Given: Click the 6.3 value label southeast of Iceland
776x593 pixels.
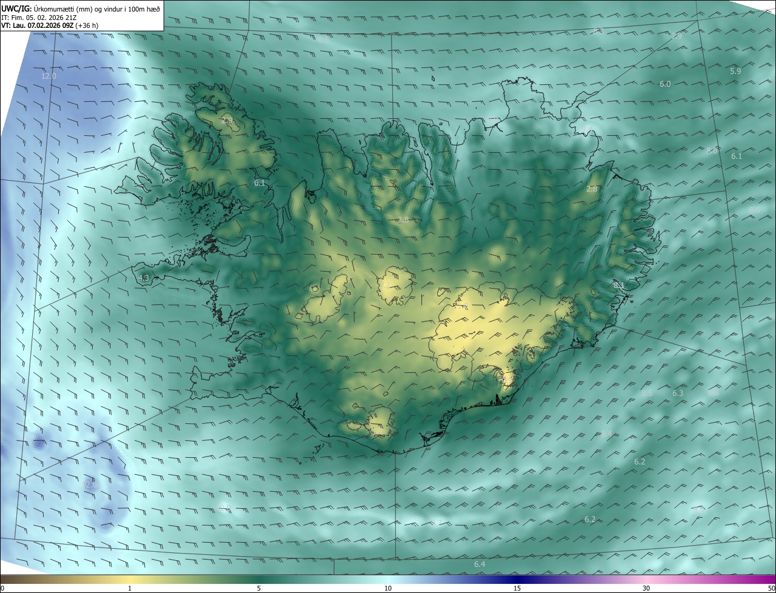Looking at the screenshot, I should pyautogui.click(x=678, y=394).
